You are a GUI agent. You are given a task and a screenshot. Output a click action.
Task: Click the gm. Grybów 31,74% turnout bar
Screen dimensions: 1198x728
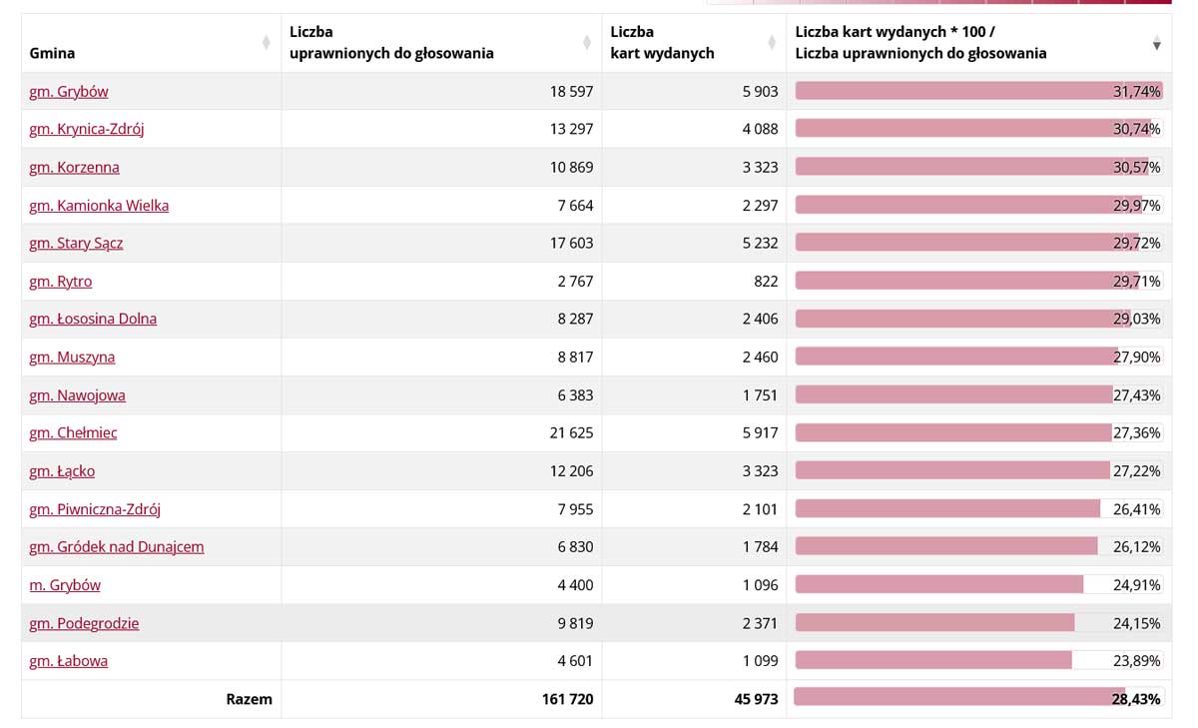tap(978, 91)
